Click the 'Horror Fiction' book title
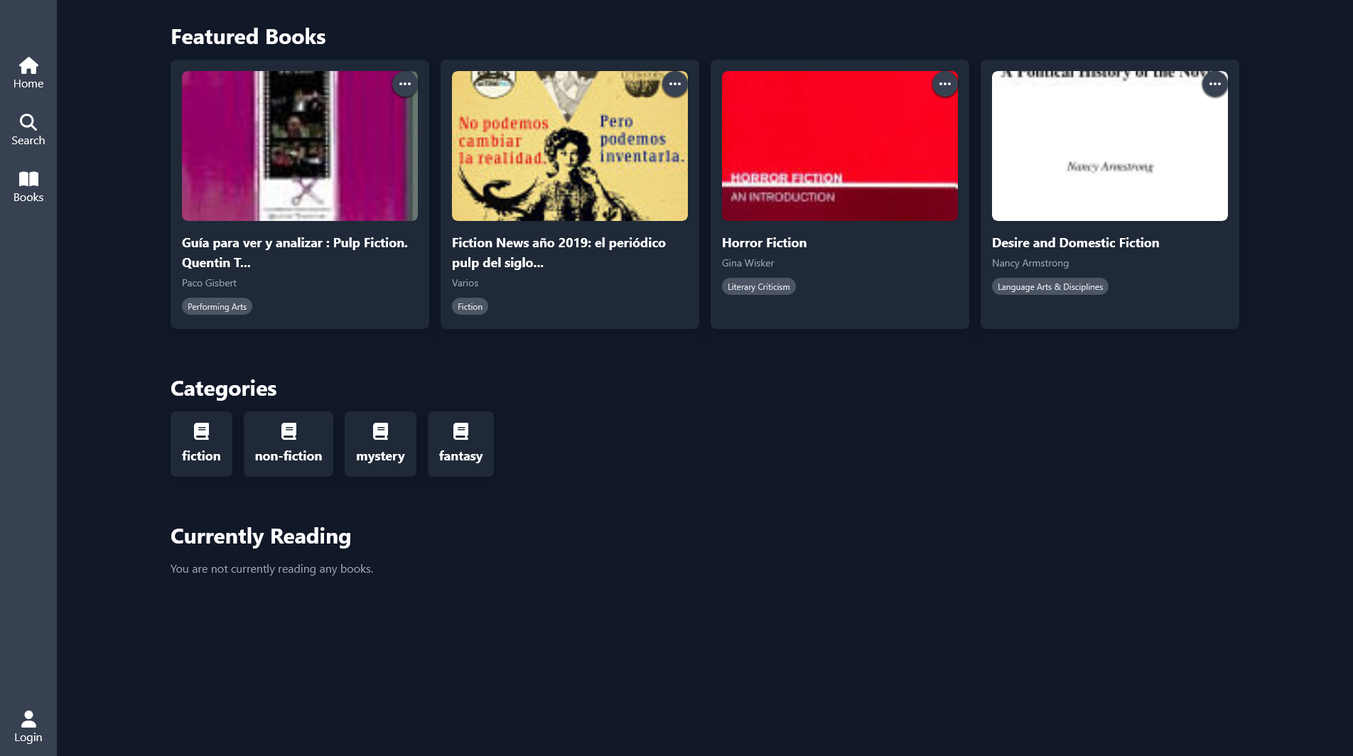Screen dimensions: 1353x756 tap(764, 242)
